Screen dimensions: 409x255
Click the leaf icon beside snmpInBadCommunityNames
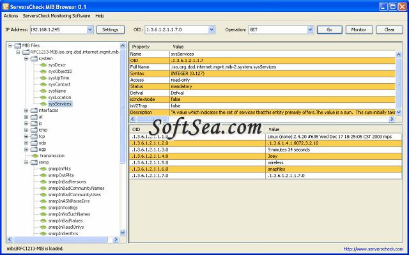click(x=43, y=189)
